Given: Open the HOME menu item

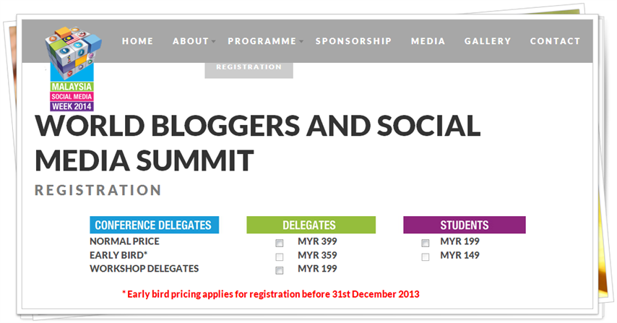Looking at the screenshot, I should (x=137, y=41).
